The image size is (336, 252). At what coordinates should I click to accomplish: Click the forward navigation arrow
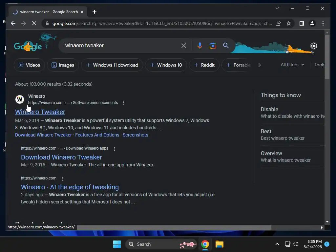[x=24, y=23]
